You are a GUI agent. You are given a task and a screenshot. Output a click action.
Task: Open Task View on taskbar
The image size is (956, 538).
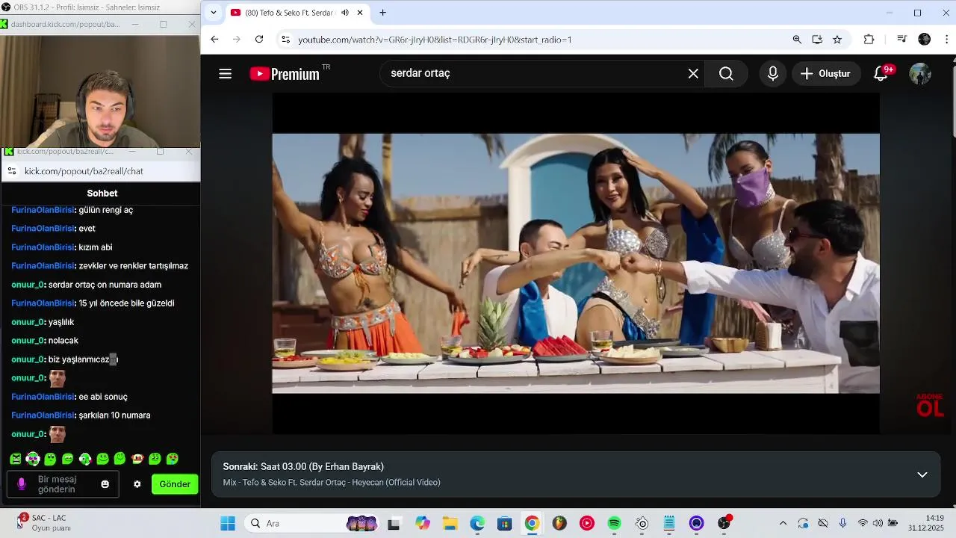(x=394, y=523)
